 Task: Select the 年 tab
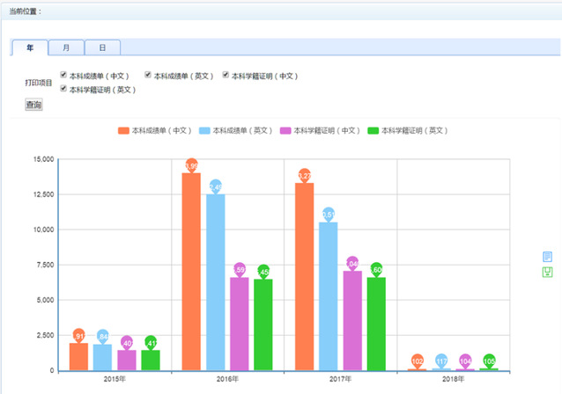[x=30, y=47]
